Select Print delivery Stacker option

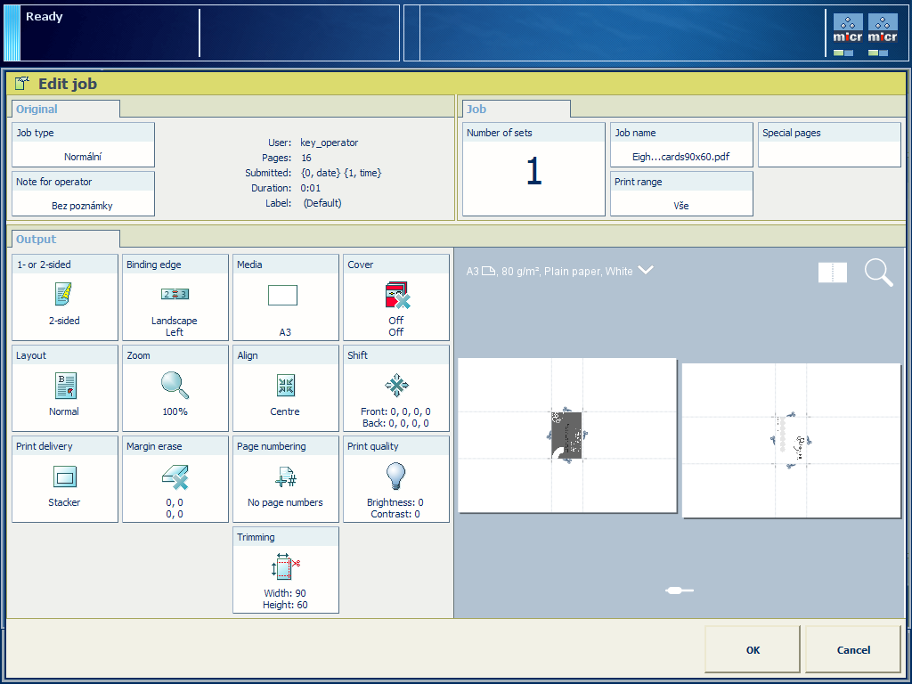pos(64,477)
